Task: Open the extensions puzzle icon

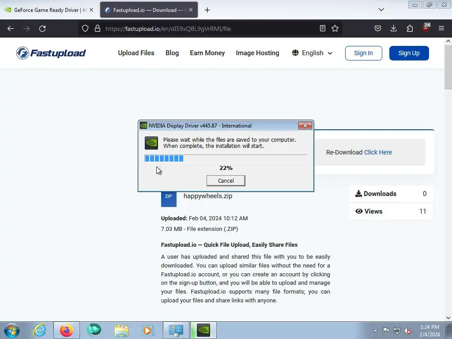Action: coord(410,28)
